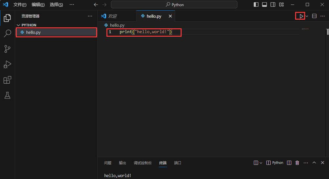This screenshot has height=179, width=329.
Task: Open the Source Control view
Action: [7, 49]
